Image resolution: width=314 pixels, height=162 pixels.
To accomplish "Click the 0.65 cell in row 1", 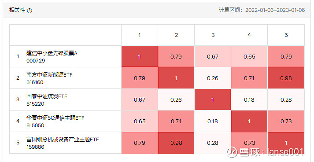I will pyautogui.click(x=249, y=56).
